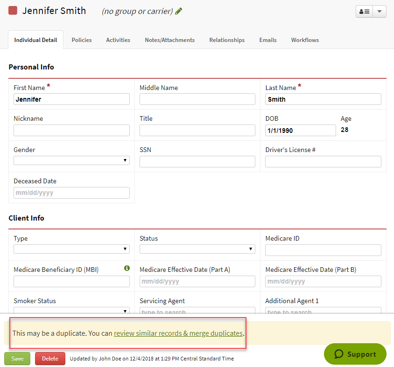Open the Status dropdown

(x=197, y=249)
